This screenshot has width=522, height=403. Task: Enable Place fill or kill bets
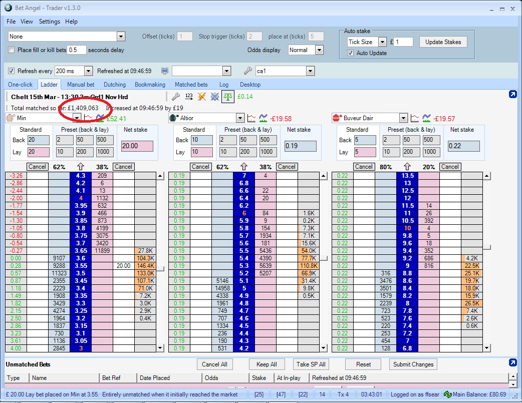coord(11,50)
